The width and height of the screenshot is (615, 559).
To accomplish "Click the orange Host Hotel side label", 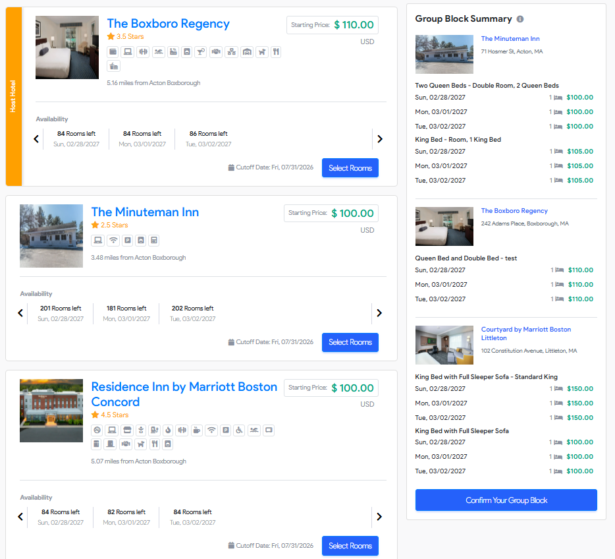I will 14,96.
